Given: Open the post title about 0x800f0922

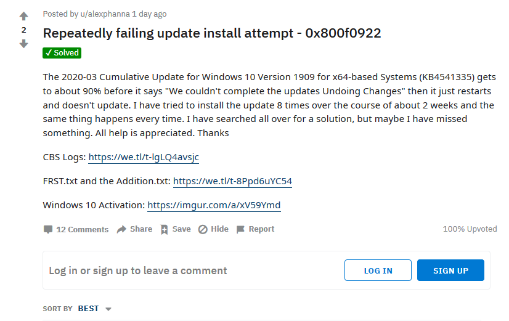Looking at the screenshot, I should pos(212,33).
